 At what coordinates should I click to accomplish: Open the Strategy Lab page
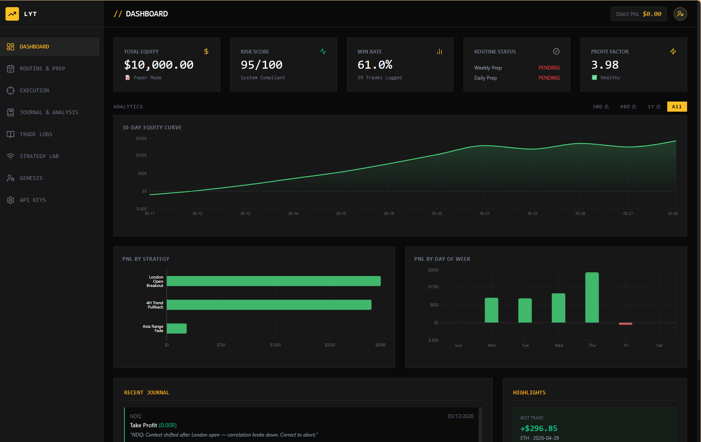(x=50, y=156)
